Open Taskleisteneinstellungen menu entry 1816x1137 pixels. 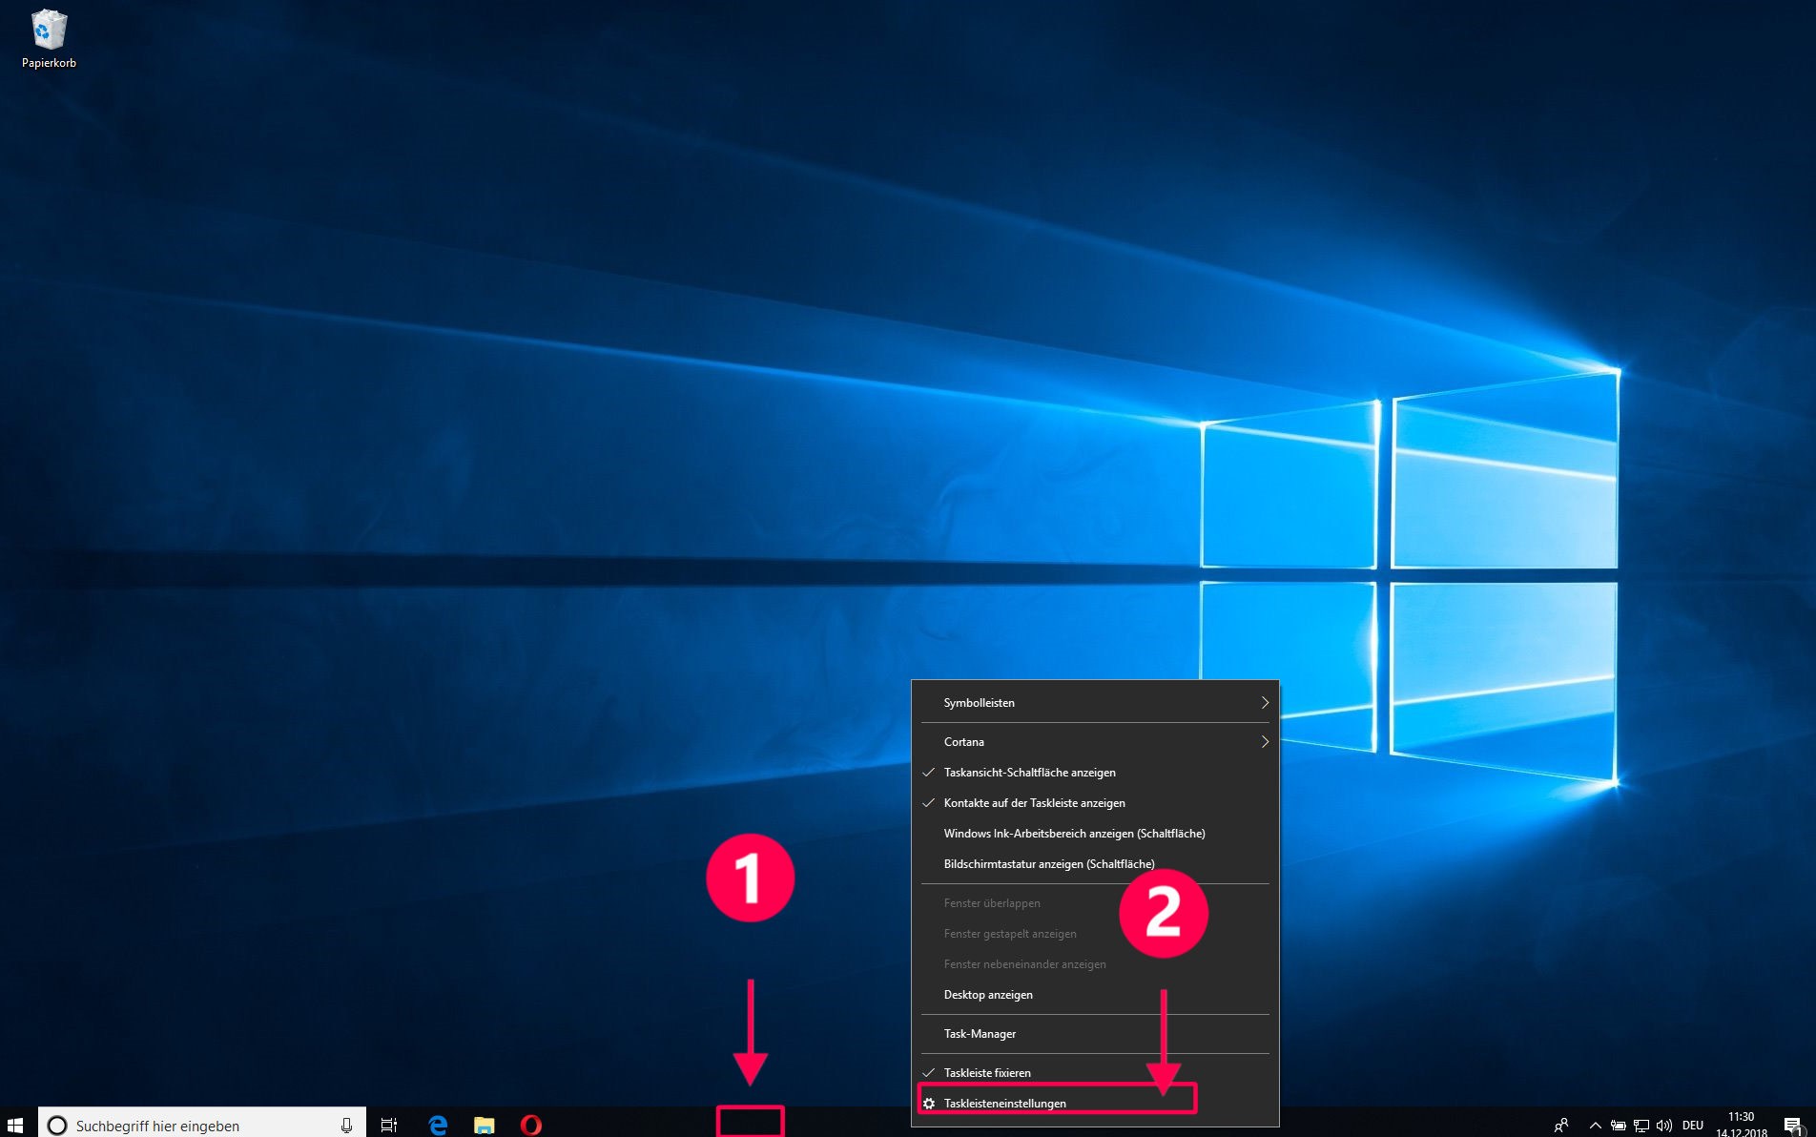pos(1095,1104)
